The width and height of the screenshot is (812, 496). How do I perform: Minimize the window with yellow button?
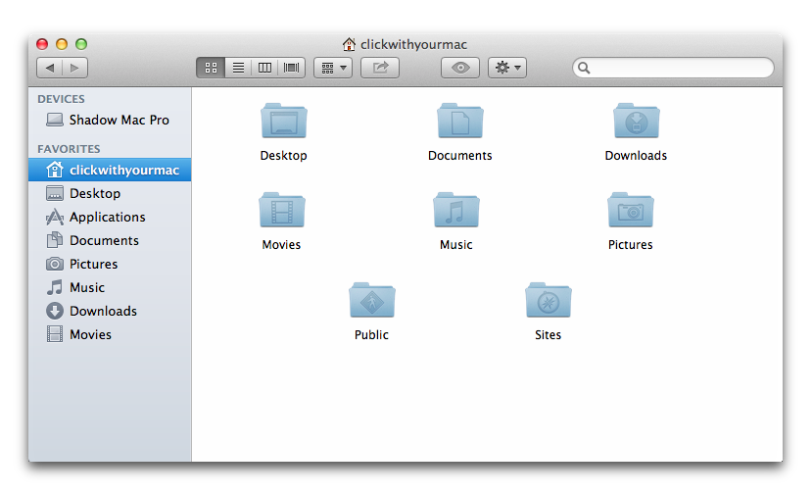point(62,44)
